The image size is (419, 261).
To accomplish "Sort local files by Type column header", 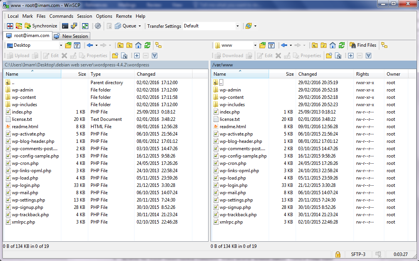I will (111, 74).
